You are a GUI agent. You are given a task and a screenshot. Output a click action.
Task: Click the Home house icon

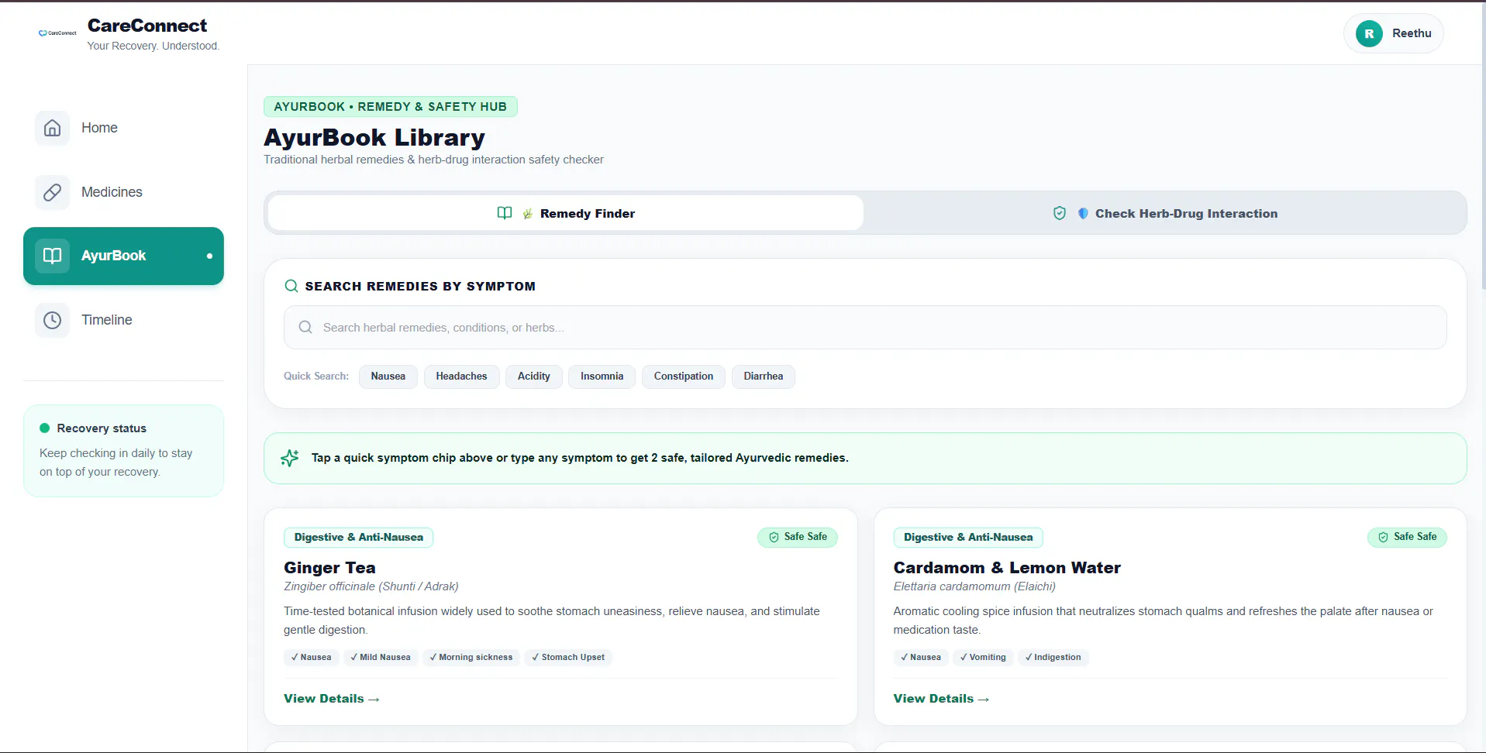(52, 128)
